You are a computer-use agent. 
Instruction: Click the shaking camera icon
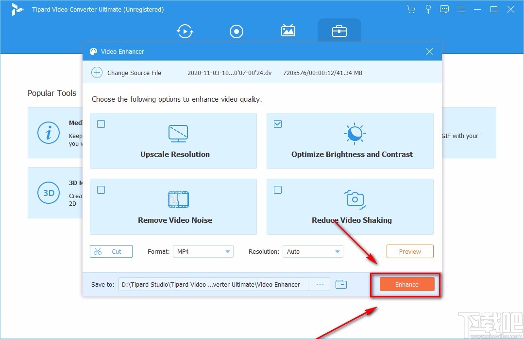pyautogui.click(x=355, y=200)
